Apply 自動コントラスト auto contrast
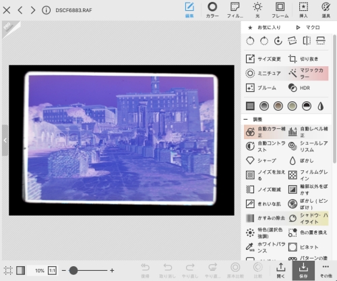Screen dimensions: 337x281 pyautogui.click(x=265, y=147)
